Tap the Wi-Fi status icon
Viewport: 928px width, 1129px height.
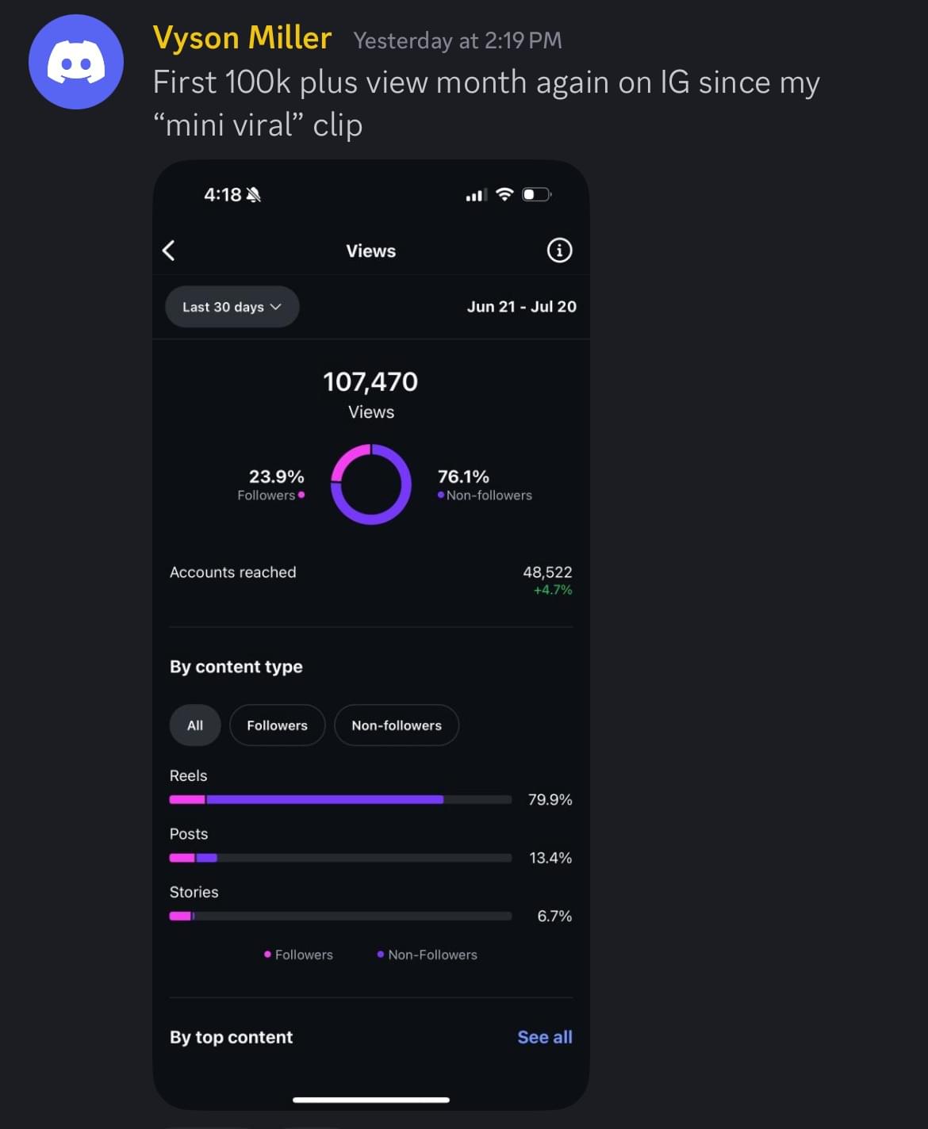(504, 194)
